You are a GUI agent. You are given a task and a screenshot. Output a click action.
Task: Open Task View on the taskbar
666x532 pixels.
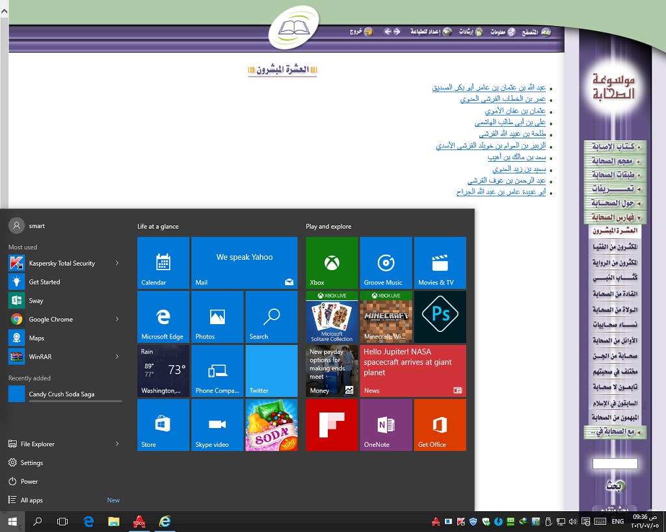(x=62, y=522)
